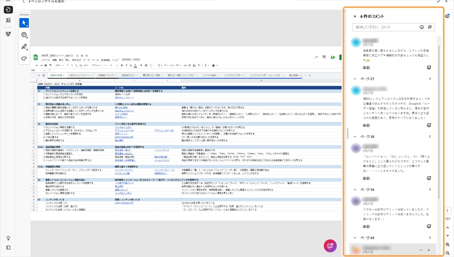
Task: Select the highlighter pen tool
Action: click(24, 46)
